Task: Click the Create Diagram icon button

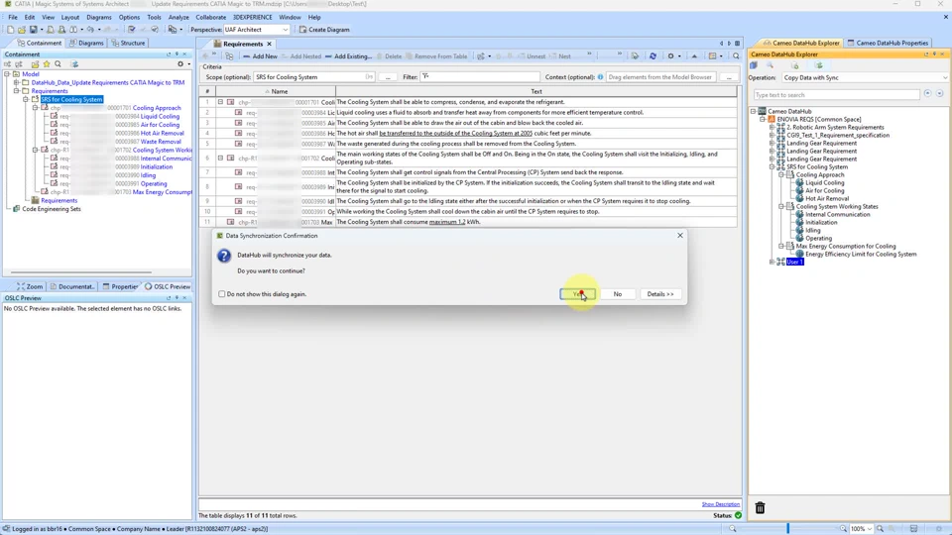Action: tap(324, 29)
